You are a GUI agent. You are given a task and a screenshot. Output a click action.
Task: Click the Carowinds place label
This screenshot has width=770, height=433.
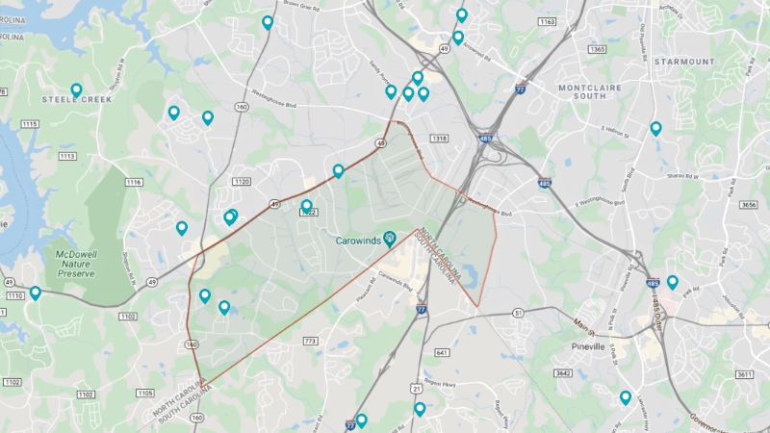(358, 241)
